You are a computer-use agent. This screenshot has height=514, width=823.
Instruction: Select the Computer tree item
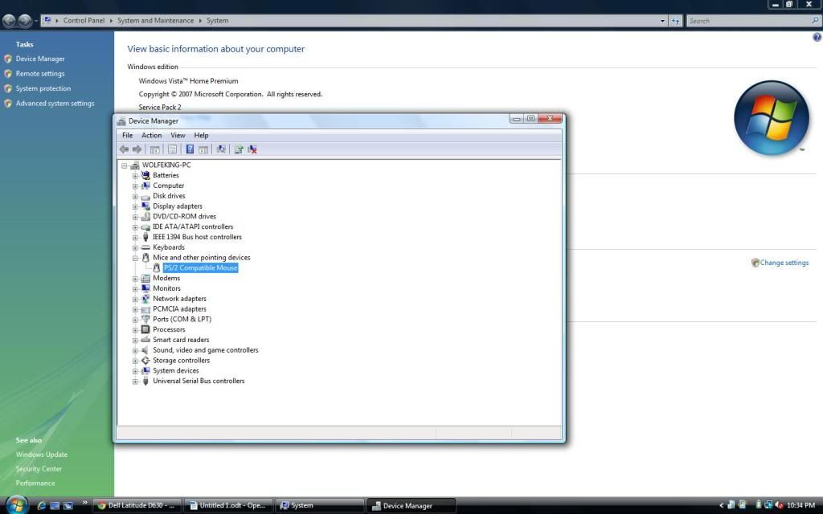(x=169, y=186)
